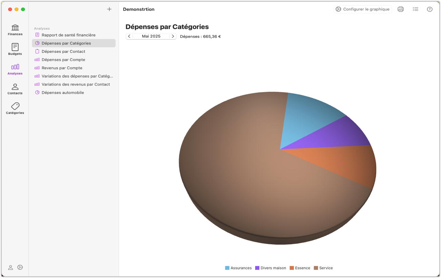Add a new analysis with plus icon
441x278 pixels.
pyautogui.click(x=109, y=9)
